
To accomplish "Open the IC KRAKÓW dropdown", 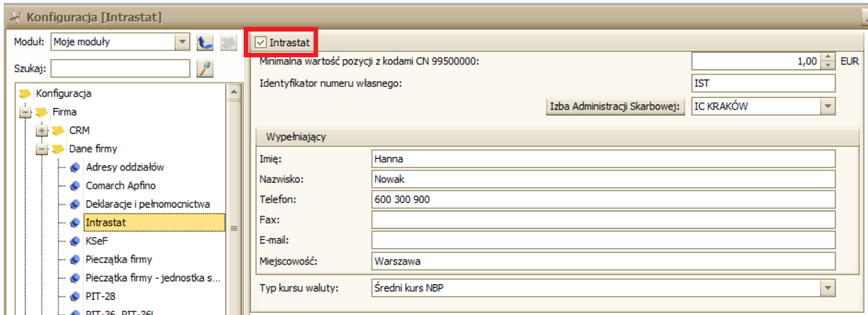I will tap(828, 107).
